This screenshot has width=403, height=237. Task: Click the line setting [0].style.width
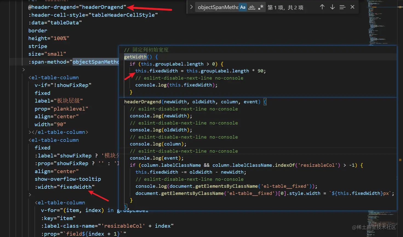tap(265, 193)
